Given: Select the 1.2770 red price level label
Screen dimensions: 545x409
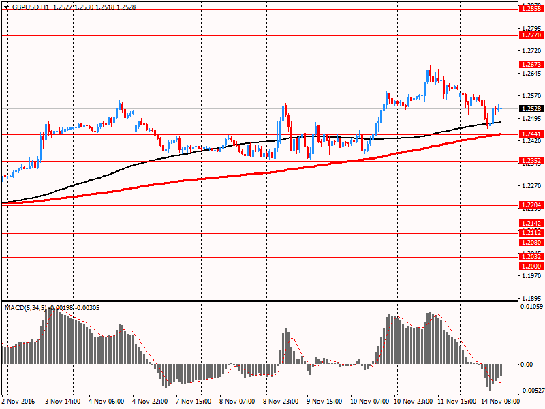Looking at the screenshot, I should click(531, 35).
